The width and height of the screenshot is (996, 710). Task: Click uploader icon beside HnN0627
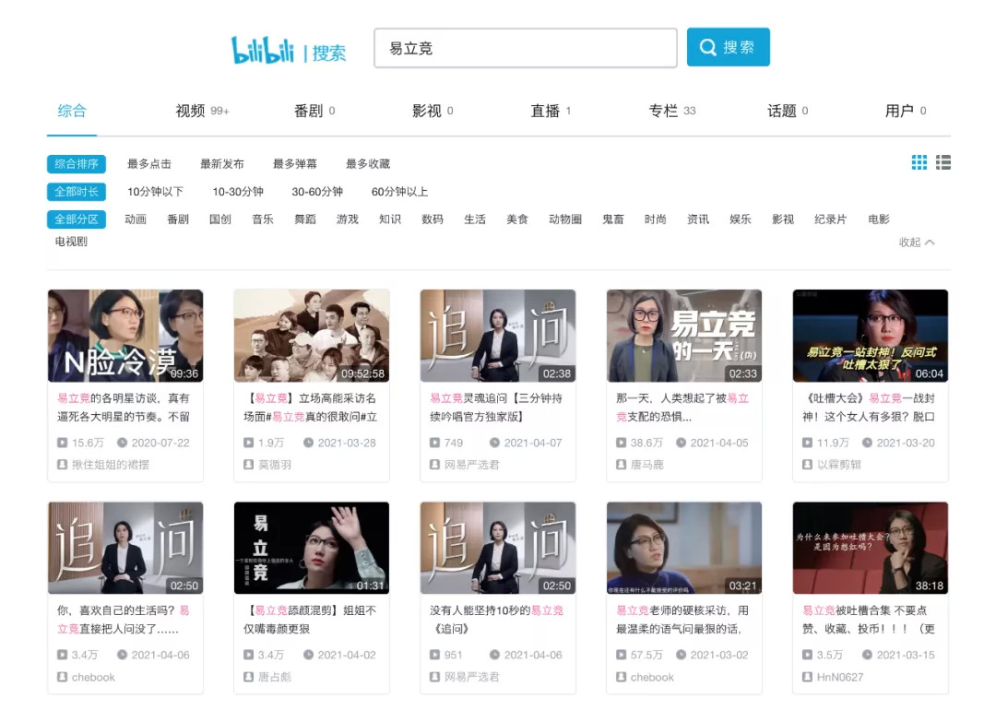[807, 677]
